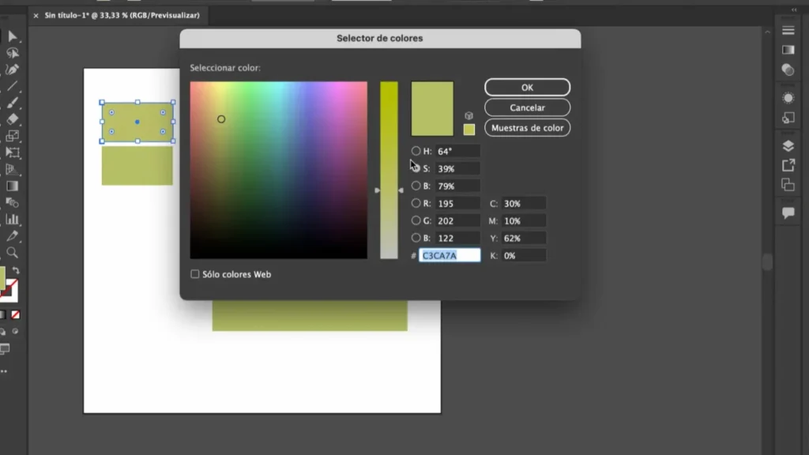Open the Layers panel icon
Image resolution: width=809 pixels, height=455 pixels.
coord(788,145)
